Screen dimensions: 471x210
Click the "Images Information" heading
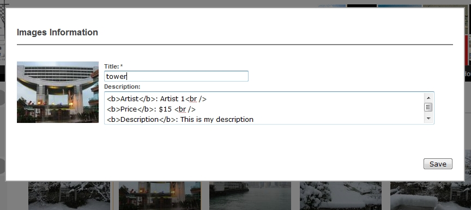57,32
